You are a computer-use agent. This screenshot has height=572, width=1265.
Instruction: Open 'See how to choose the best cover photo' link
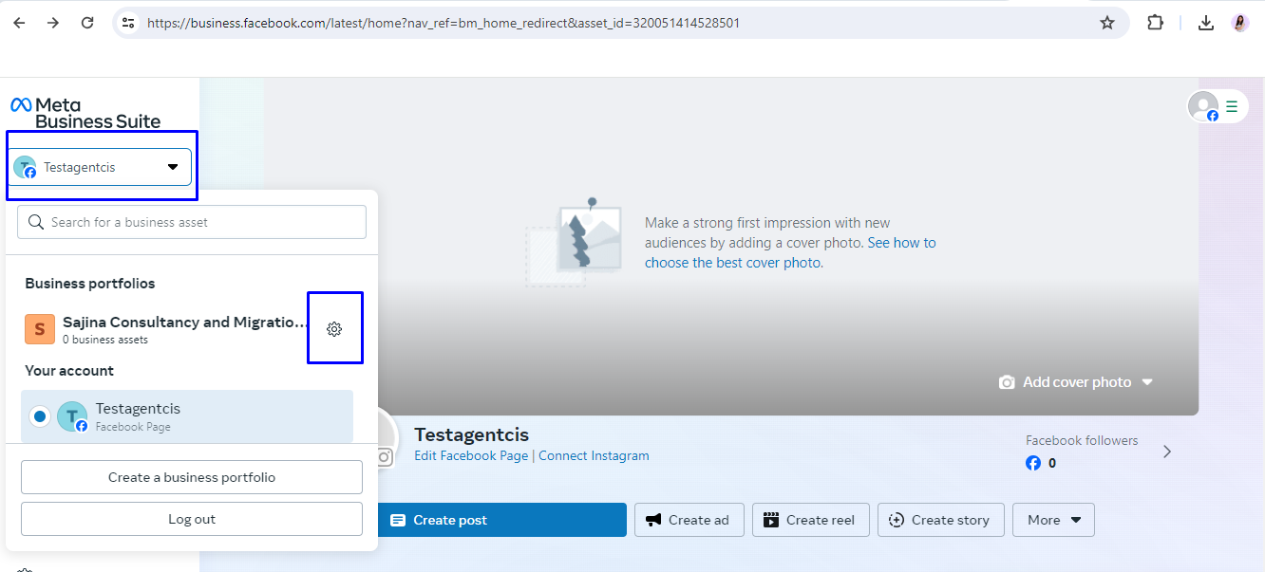790,252
